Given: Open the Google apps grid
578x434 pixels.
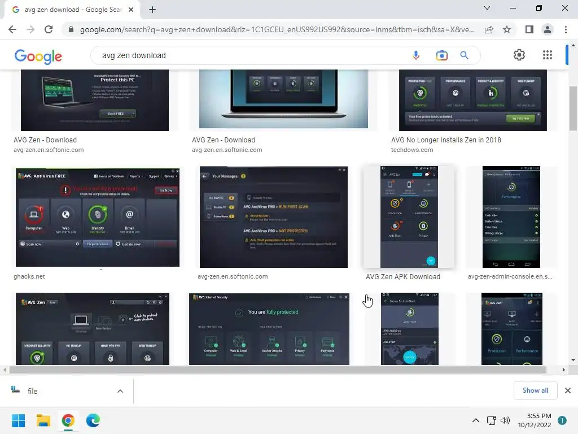Looking at the screenshot, I should tap(548, 55).
